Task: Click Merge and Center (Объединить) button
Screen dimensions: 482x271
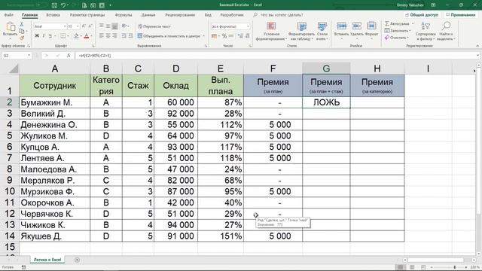Action: pos(169,36)
